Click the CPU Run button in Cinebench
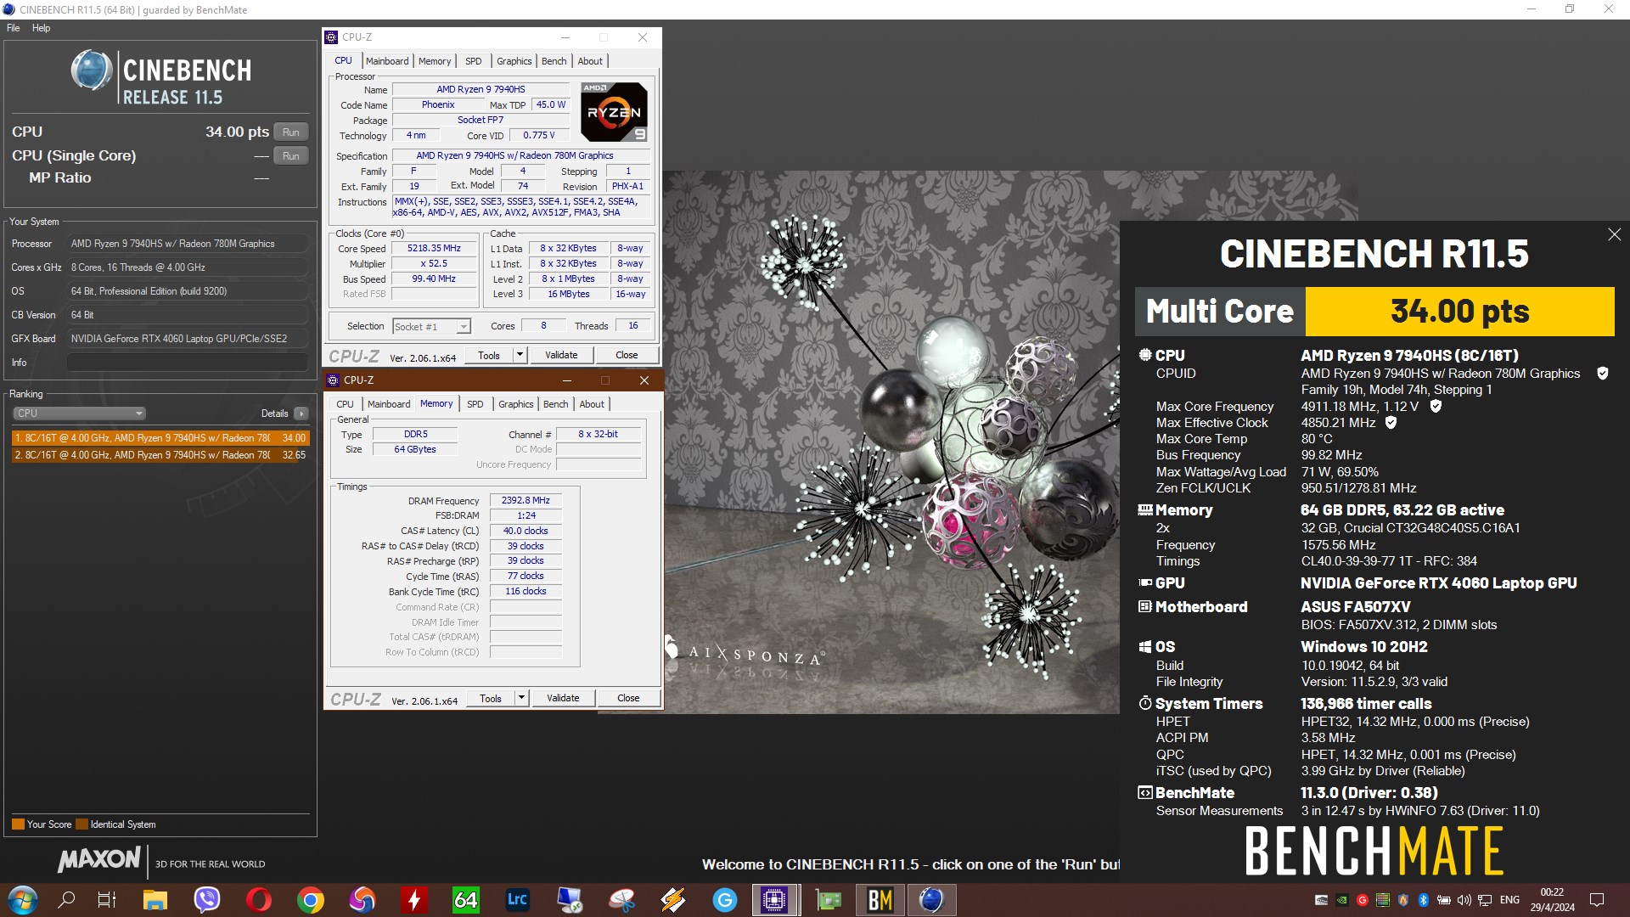Viewport: 1630px width, 917px height. tap(290, 132)
